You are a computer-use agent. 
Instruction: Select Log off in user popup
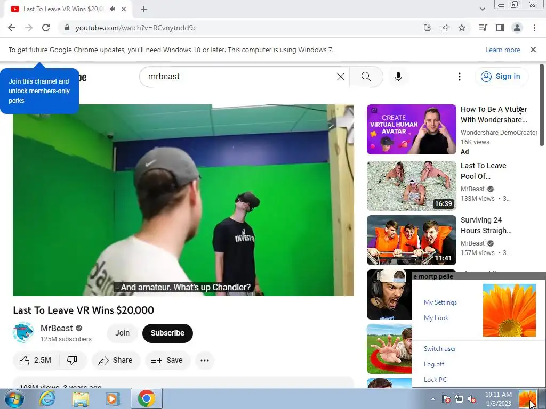point(434,364)
